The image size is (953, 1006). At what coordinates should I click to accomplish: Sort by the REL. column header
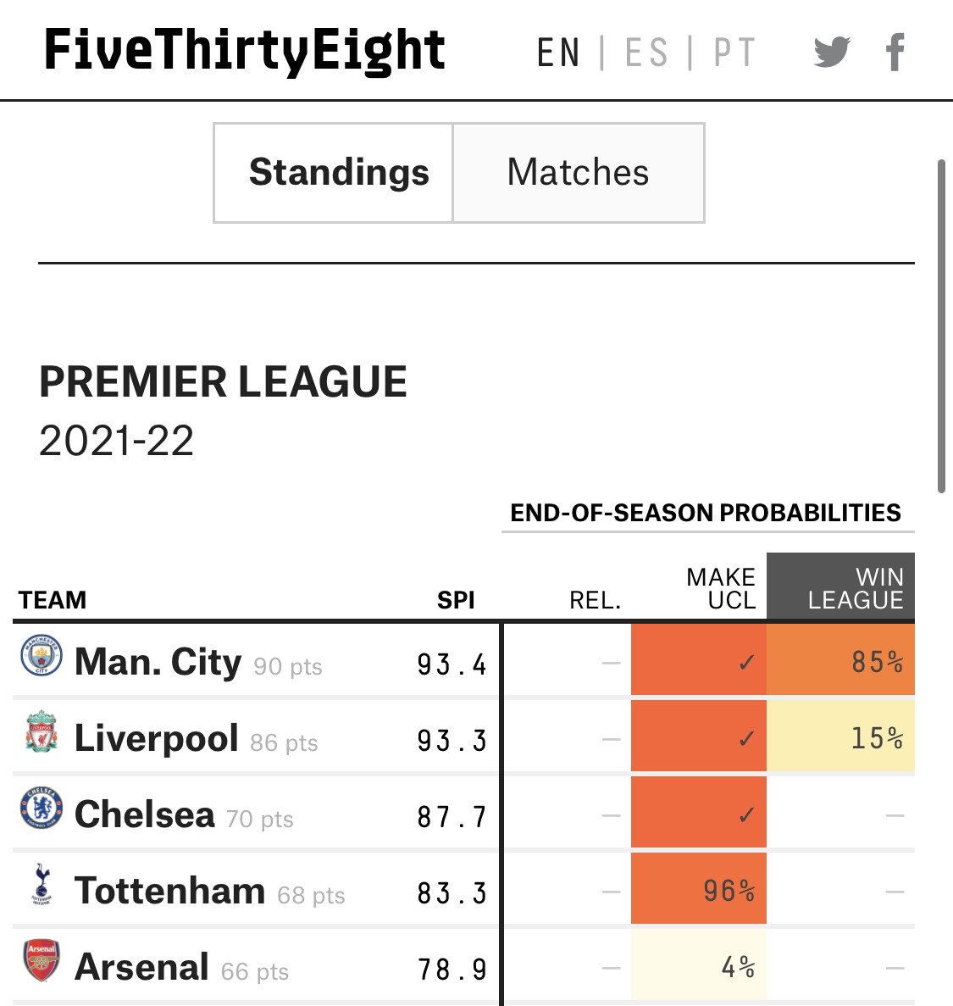(595, 600)
